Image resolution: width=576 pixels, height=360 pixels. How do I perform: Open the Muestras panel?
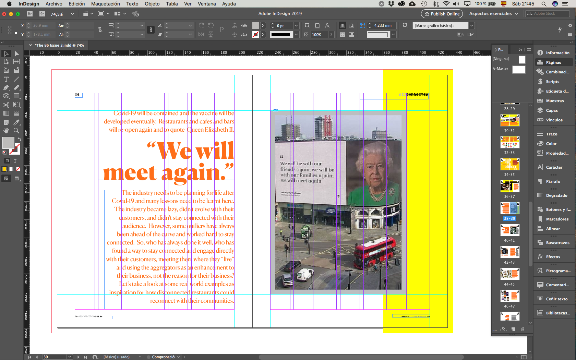[554, 101]
